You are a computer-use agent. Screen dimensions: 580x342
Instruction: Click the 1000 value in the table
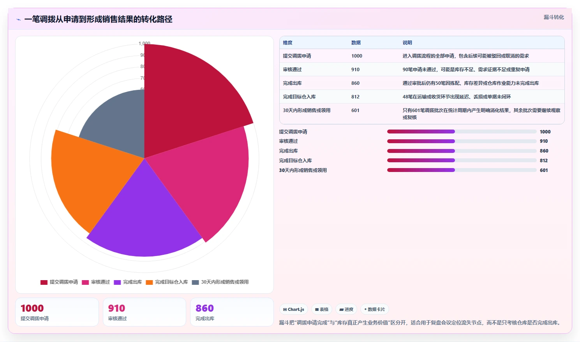point(357,56)
